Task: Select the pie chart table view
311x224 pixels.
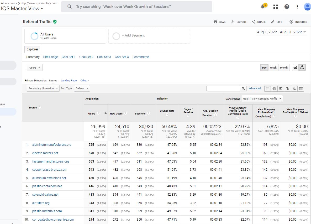Action: coord(274,88)
